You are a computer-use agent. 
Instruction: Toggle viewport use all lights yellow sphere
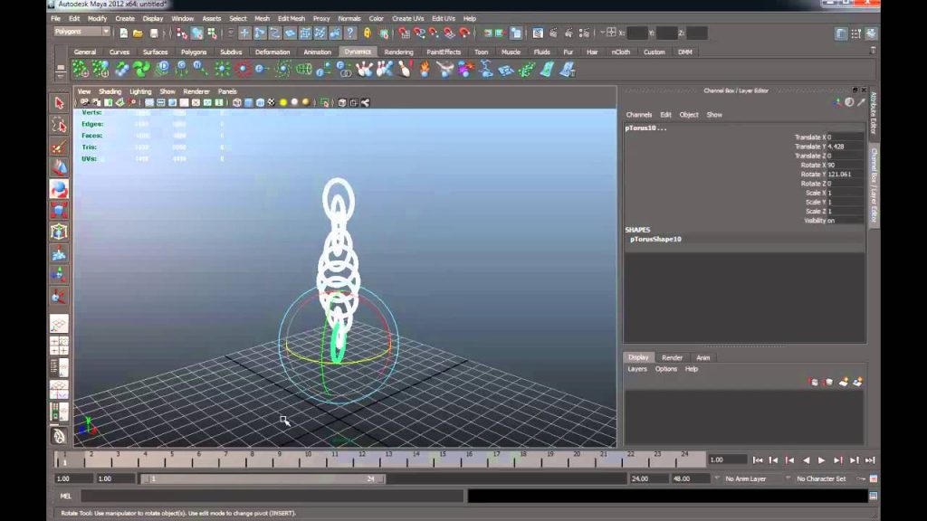(x=283, y=103)
